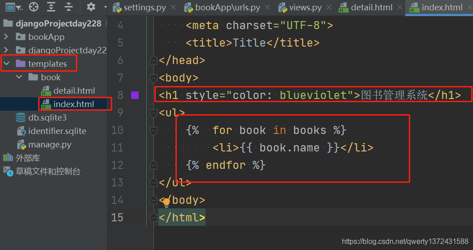Viewport: 473px width, 250px height.
Task: Click the external libraries bar icon
Action: (8, 158)
